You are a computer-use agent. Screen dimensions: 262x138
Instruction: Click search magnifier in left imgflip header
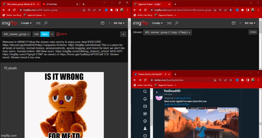(46, 23)
